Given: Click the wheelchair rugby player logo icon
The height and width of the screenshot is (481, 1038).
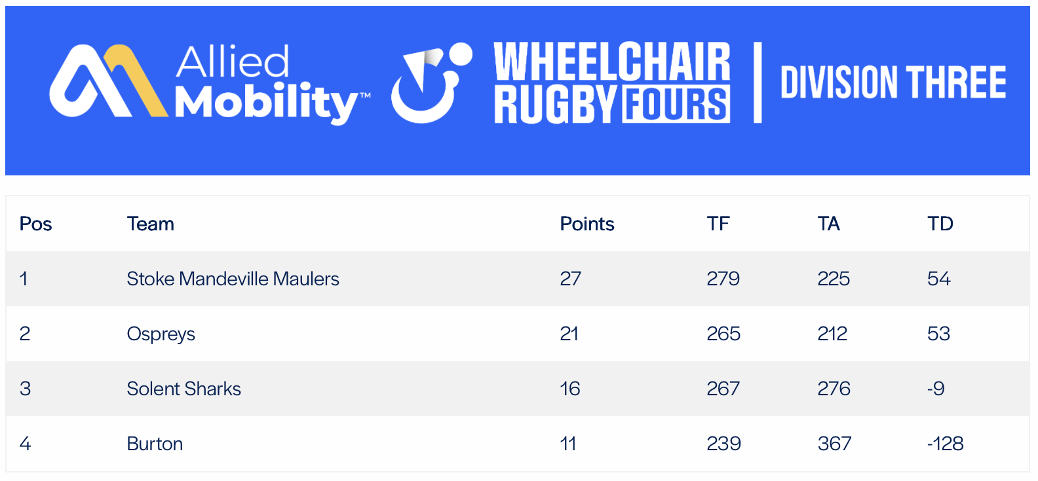Looking at the screenshot, I should 431,83.
